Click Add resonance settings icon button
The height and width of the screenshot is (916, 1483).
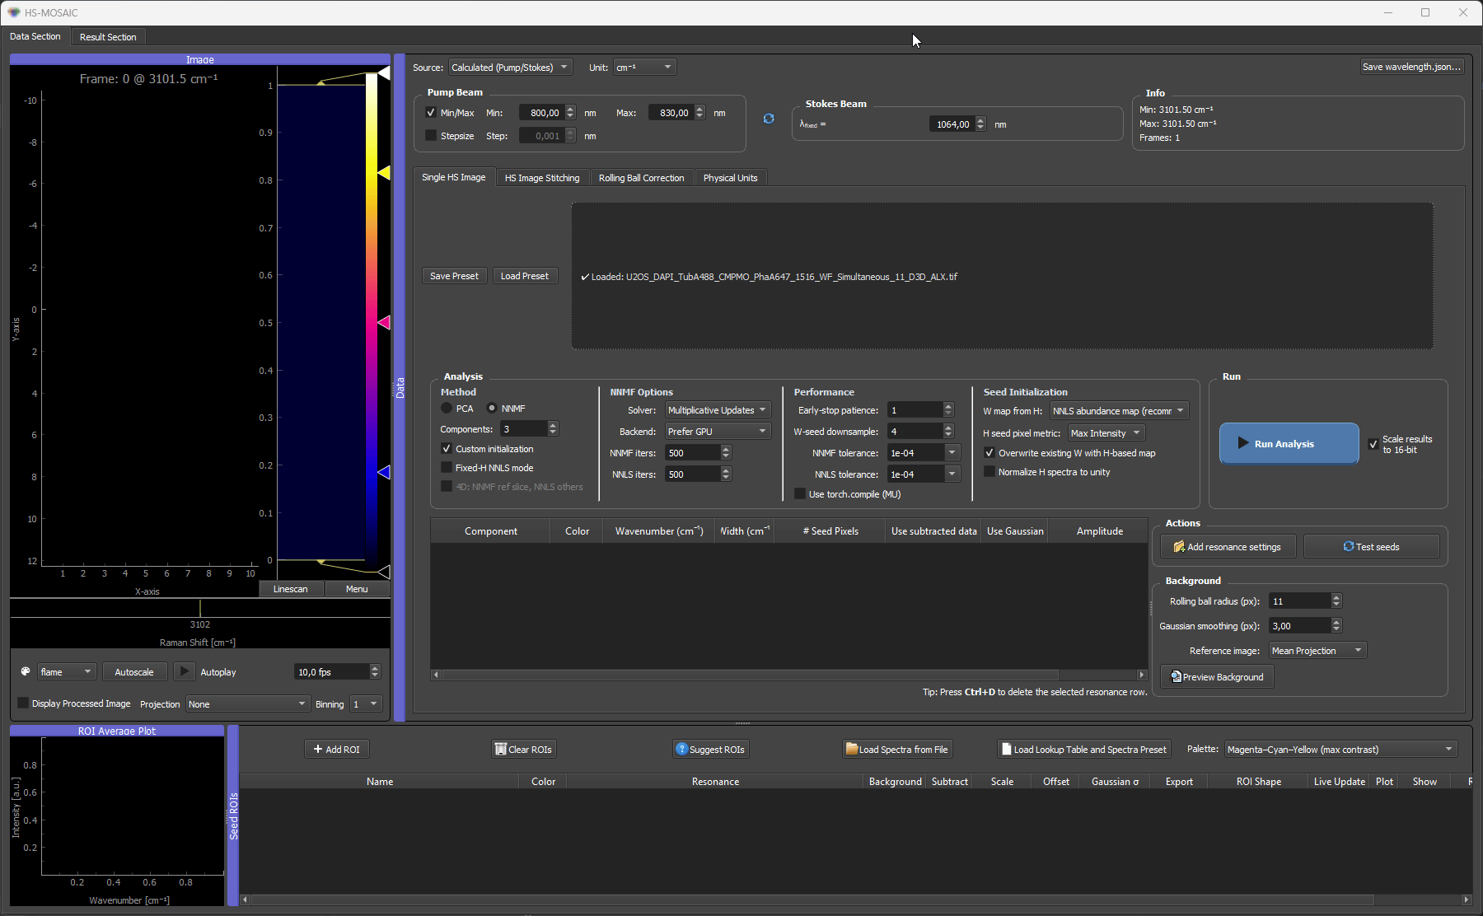[x=1228, y=546]
